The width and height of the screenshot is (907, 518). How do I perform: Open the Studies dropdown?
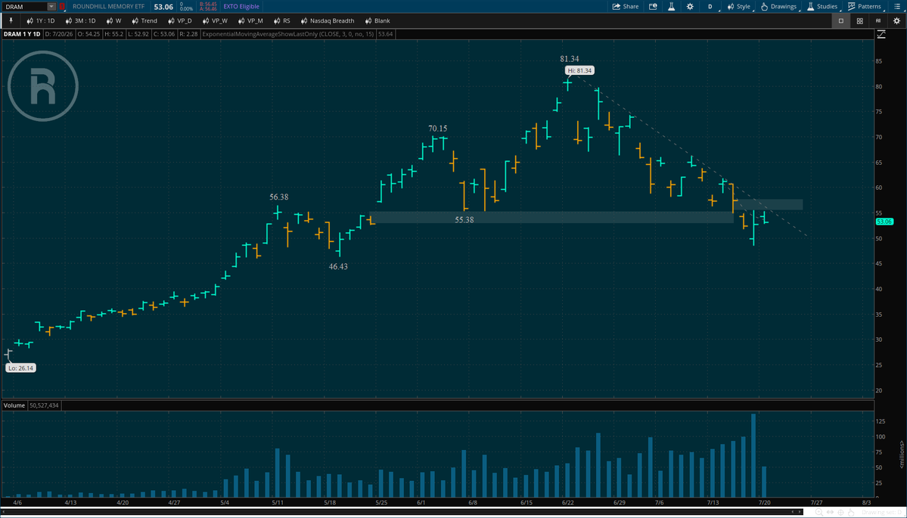[822, 6]
